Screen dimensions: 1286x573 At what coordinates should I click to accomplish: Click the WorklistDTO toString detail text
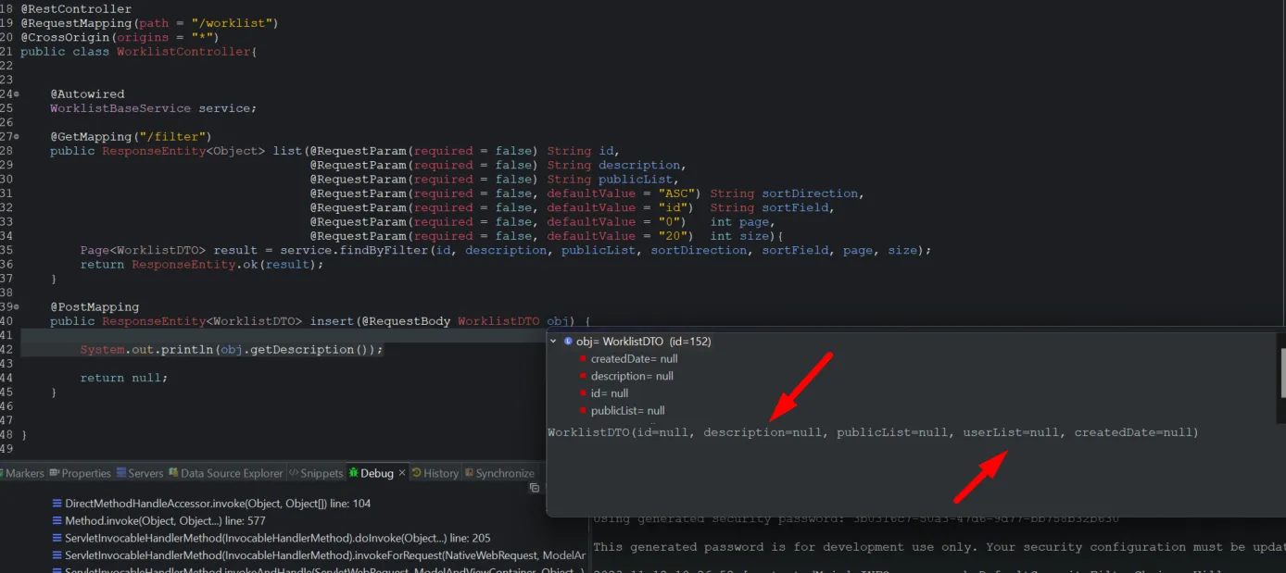pos(873,432)
